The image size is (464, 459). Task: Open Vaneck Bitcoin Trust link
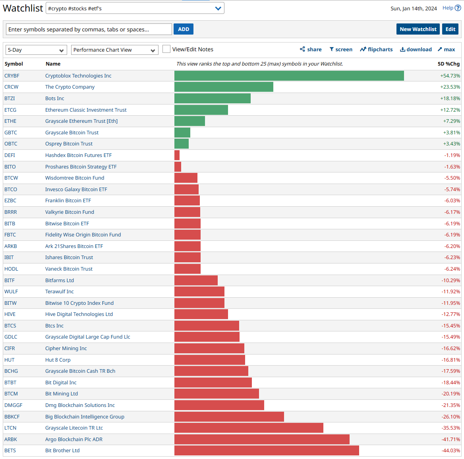[69, 269]
